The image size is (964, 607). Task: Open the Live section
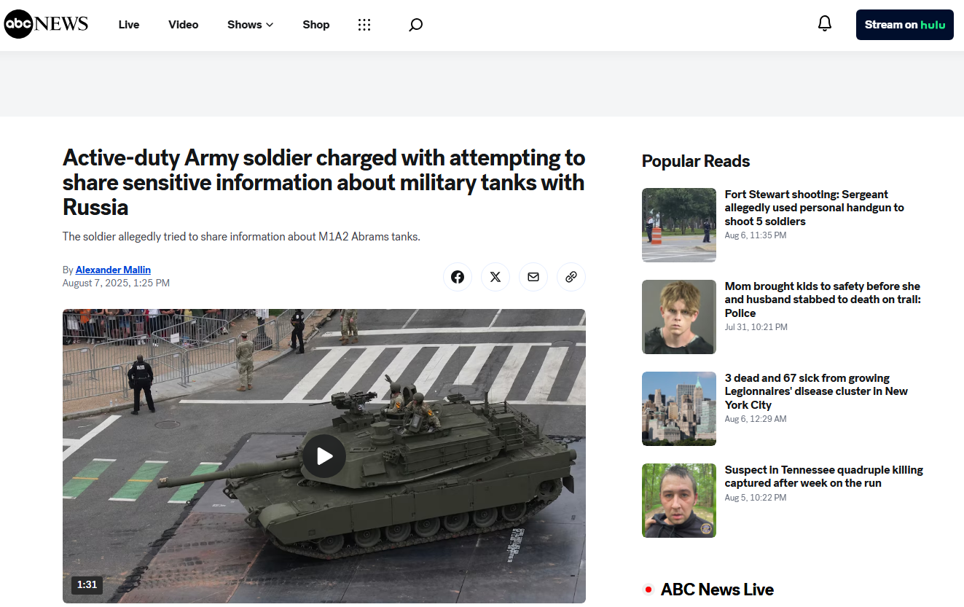pos(129,25)
